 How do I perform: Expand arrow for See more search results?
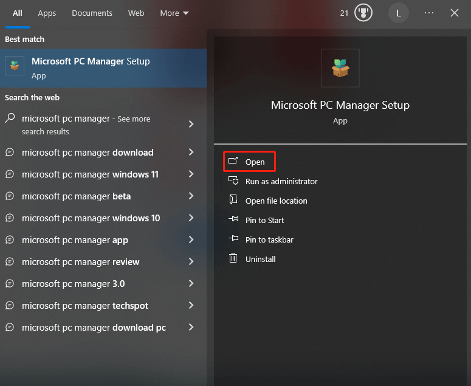pos(191,124)
